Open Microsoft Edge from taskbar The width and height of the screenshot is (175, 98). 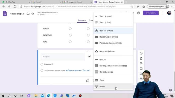[49, 96]
